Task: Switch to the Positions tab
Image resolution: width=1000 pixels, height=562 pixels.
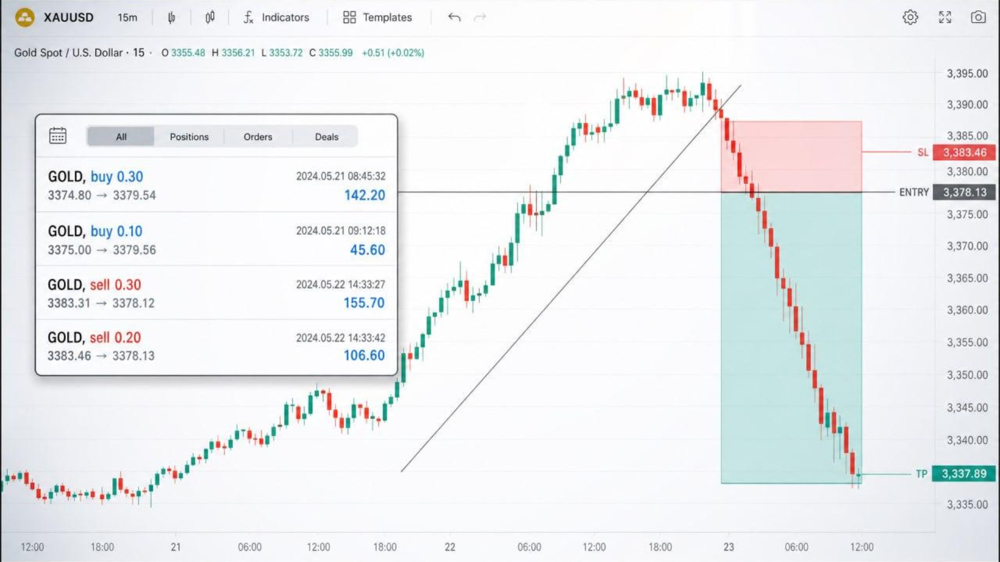Action: pyautogui.click(x=189, y=137)
